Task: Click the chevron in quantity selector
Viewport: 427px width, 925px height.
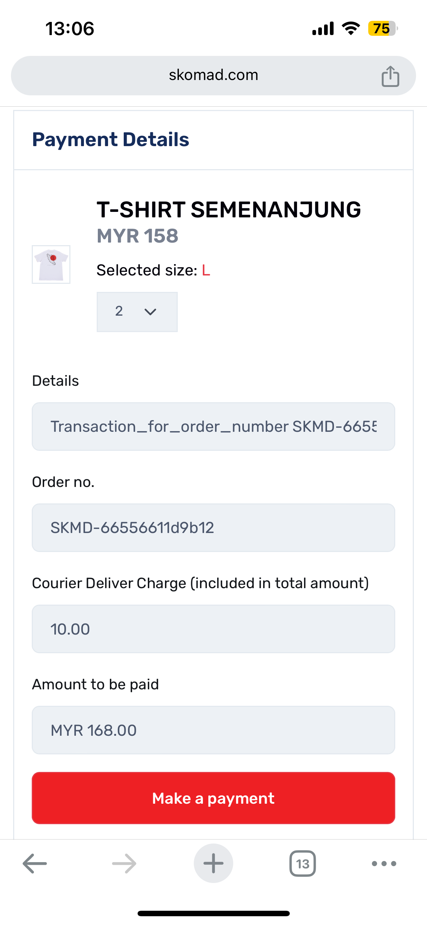Action: 150,312
